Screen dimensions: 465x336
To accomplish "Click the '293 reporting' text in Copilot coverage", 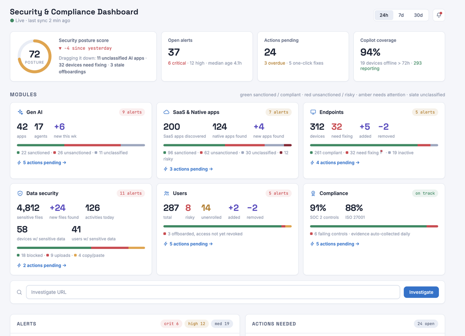I will [x=391, y=66].
